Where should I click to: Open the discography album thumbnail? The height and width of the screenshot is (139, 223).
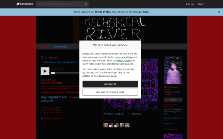(173, 136)
